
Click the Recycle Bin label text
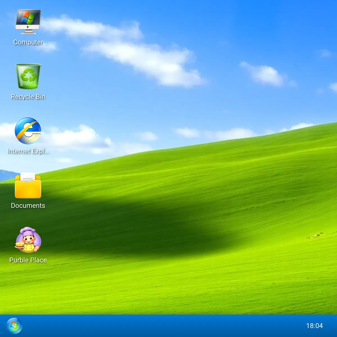click(x=28, y=97)
